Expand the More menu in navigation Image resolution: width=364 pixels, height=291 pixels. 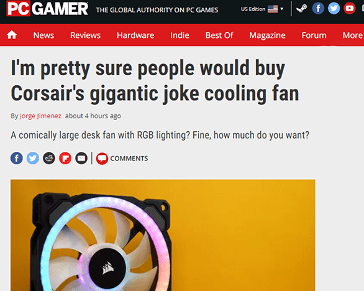click(x=352, y=35)
